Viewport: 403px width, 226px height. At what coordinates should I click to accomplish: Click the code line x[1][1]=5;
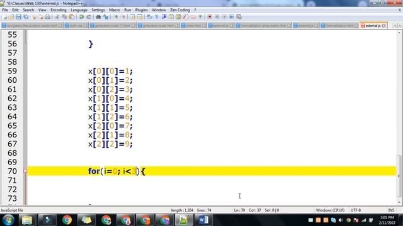pyautogui.click(x=111, y=107)
